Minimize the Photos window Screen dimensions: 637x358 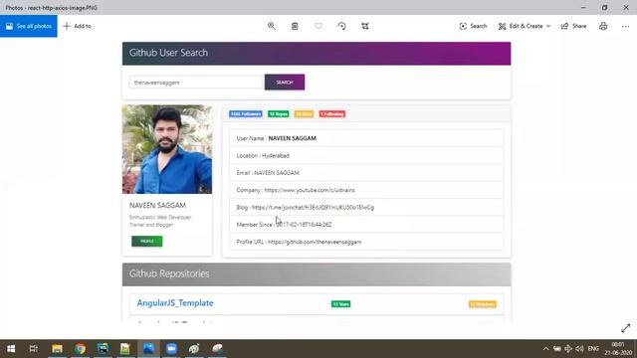(x=583, y=7)
